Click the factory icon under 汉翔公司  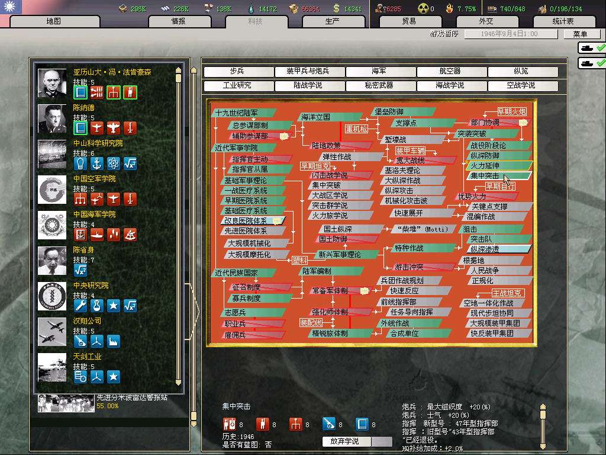click(113, 341)
